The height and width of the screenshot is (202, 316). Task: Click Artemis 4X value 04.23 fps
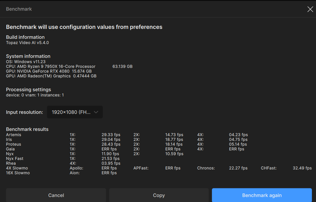(x=238, y=135)
